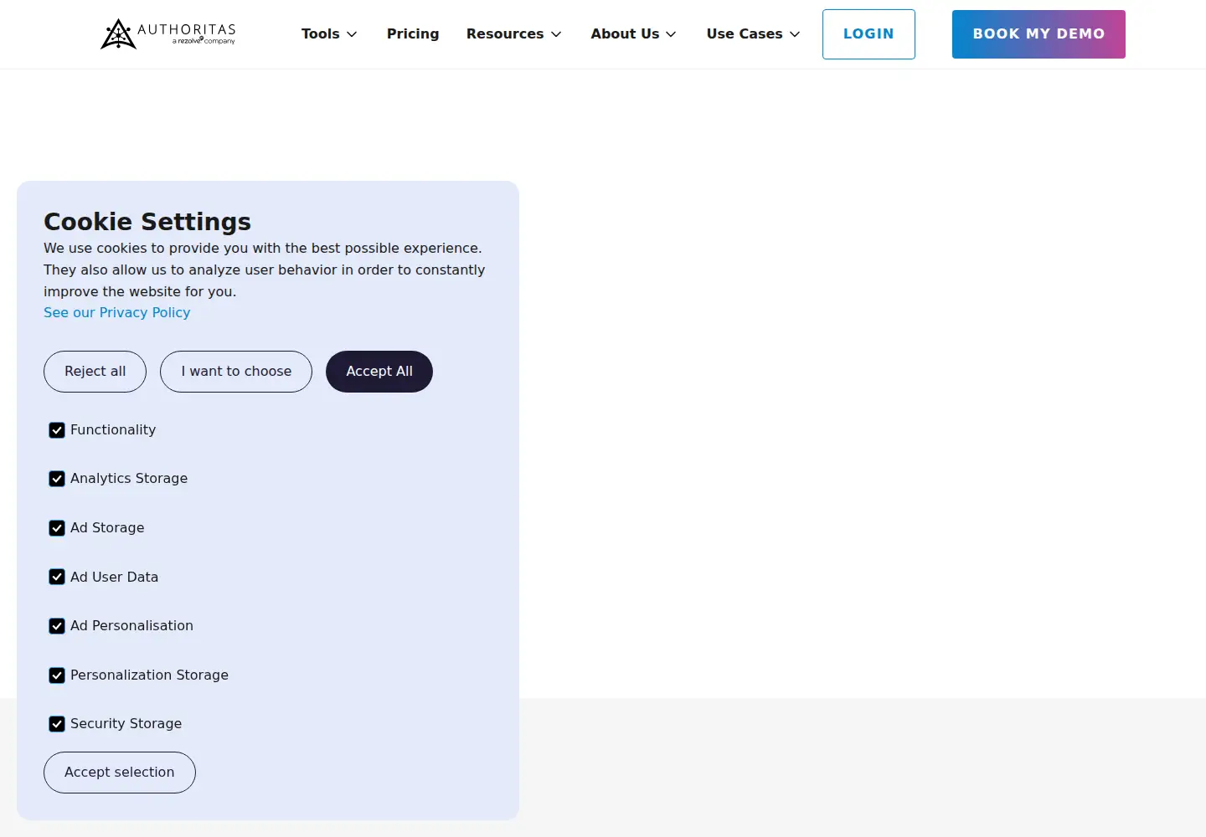This screenshot has width=1206, height=837.
Task: Click the BOOK MY DEMO button
Action: (1038, 34)
